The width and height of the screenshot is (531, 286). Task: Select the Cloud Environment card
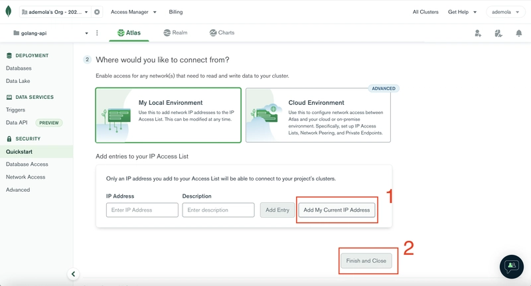tap(318, 115)
